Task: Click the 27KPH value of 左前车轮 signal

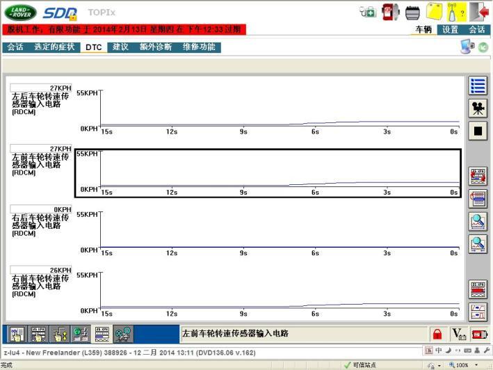Action: [x=41, y=148]
